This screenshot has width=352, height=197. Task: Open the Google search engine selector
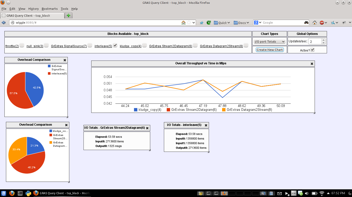(x=258, y=23)
